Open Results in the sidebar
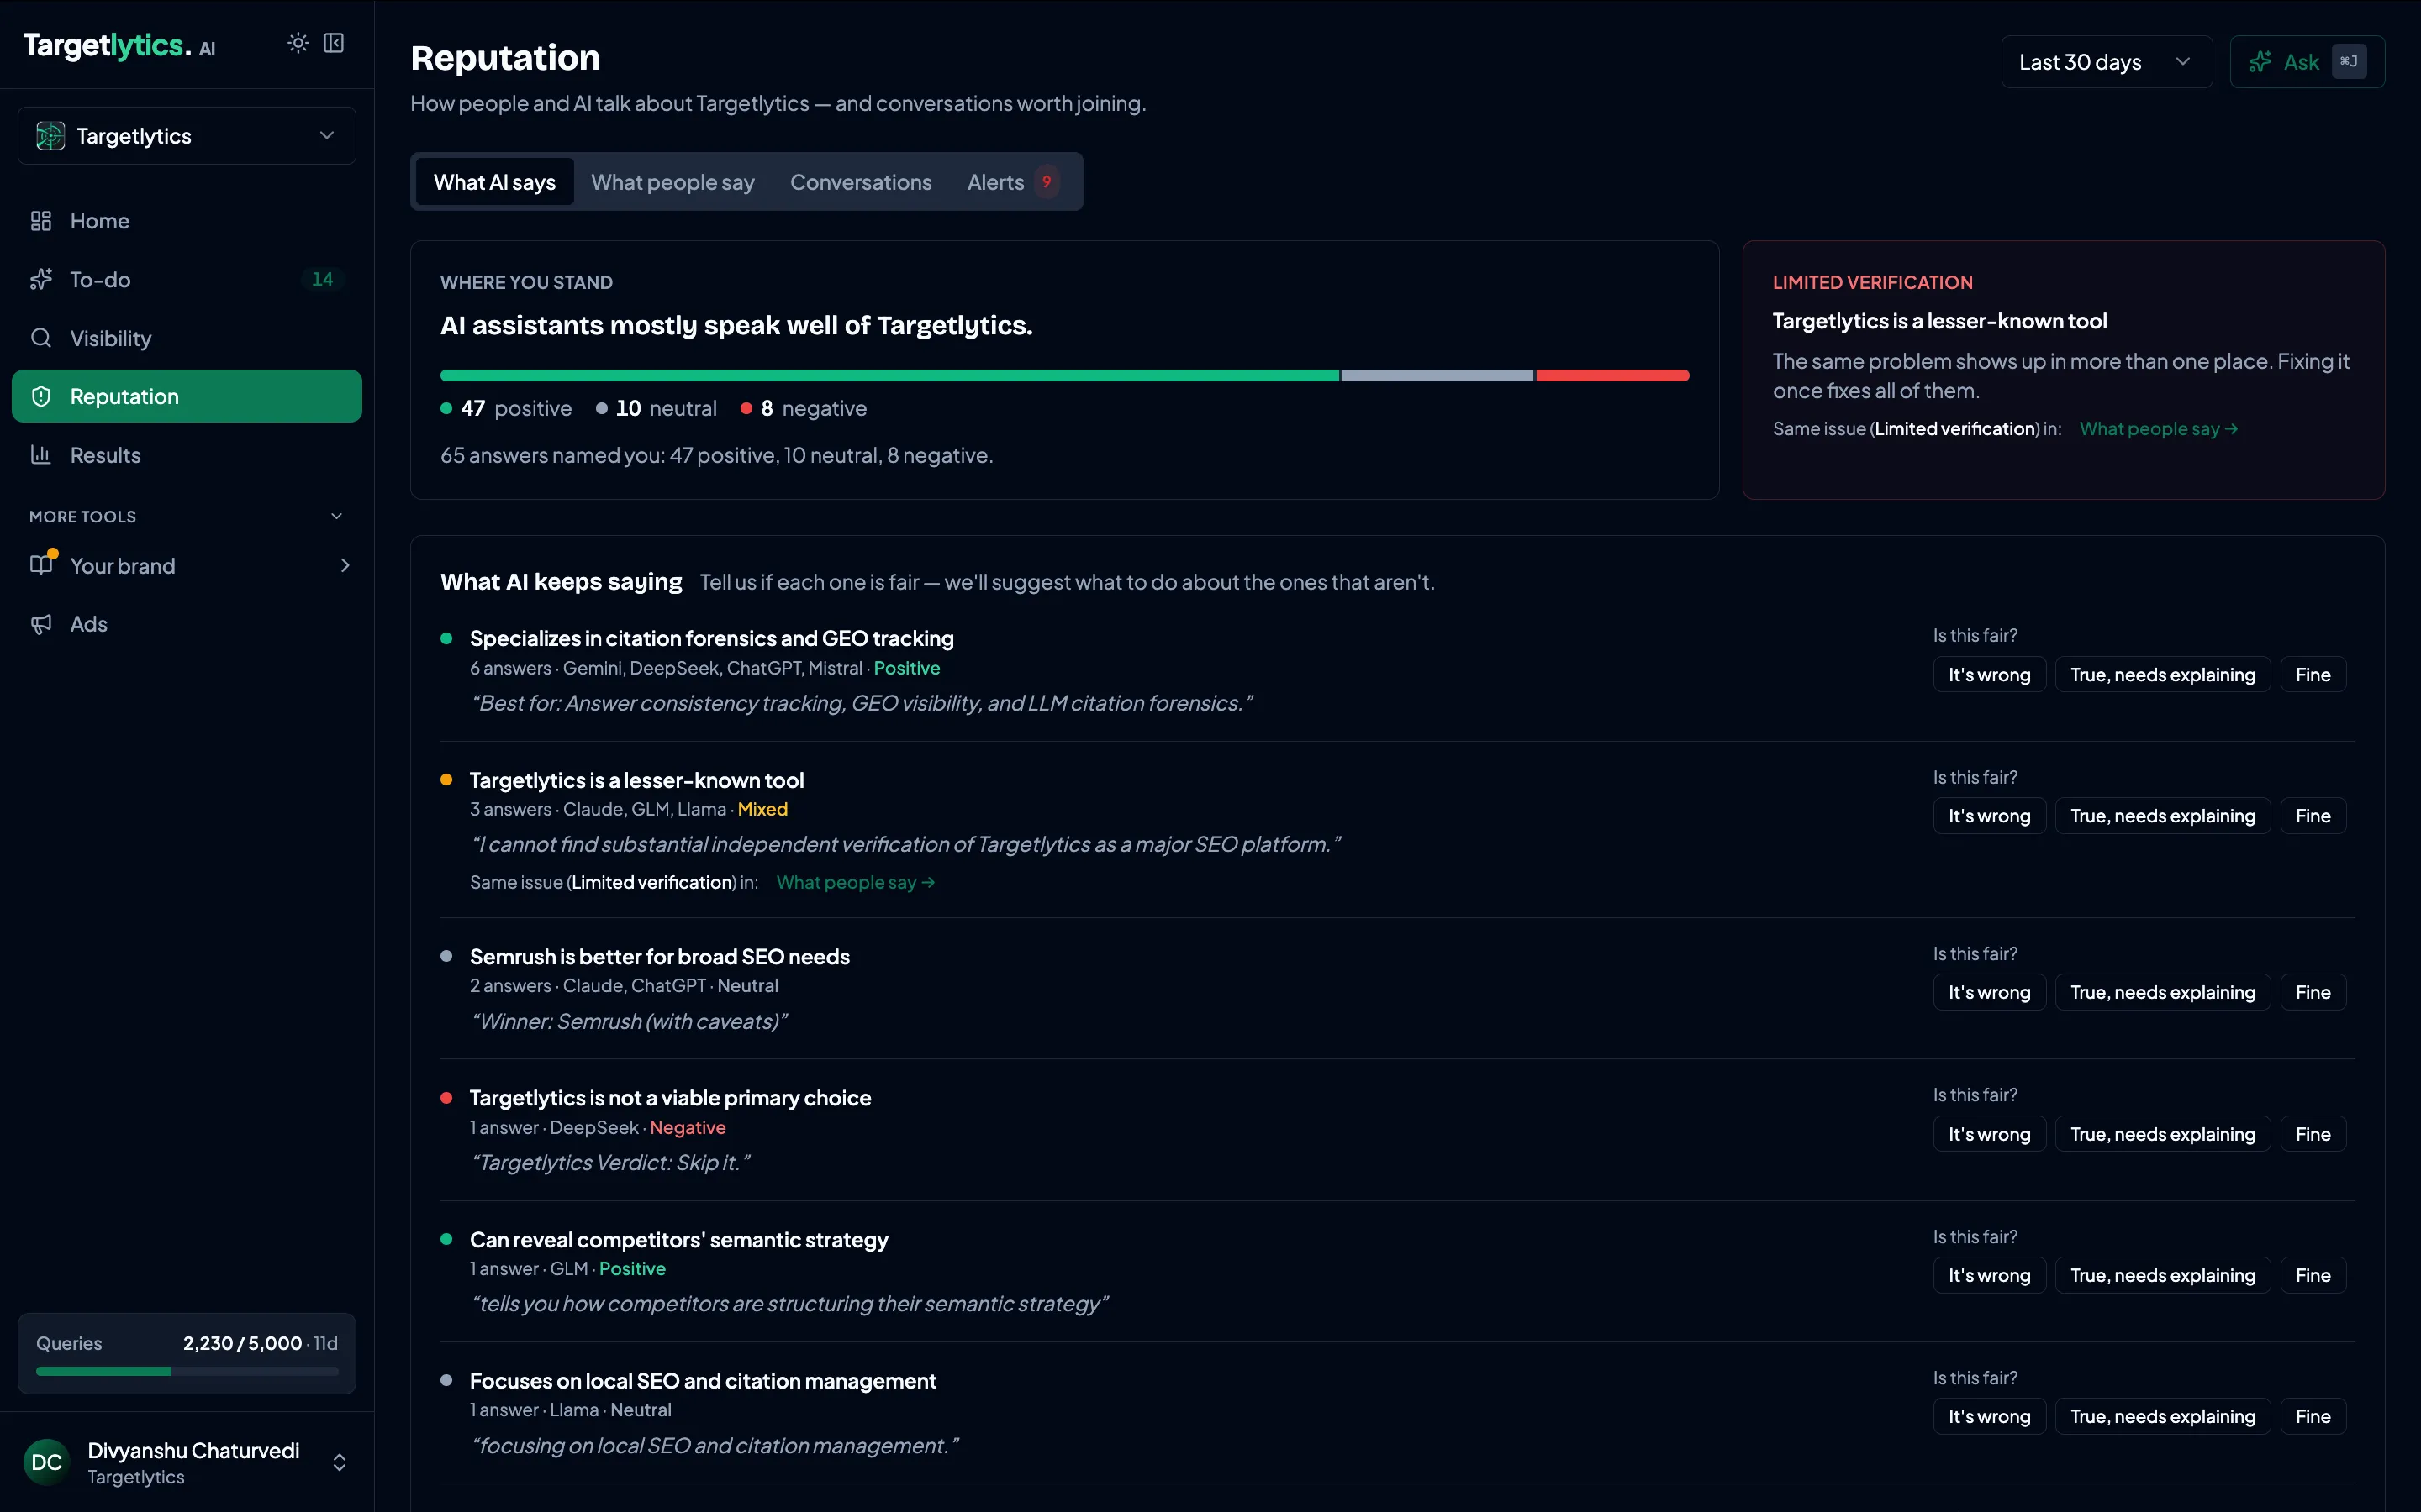This screenshot has height=1512, width=2421. [x=187, y=455]
